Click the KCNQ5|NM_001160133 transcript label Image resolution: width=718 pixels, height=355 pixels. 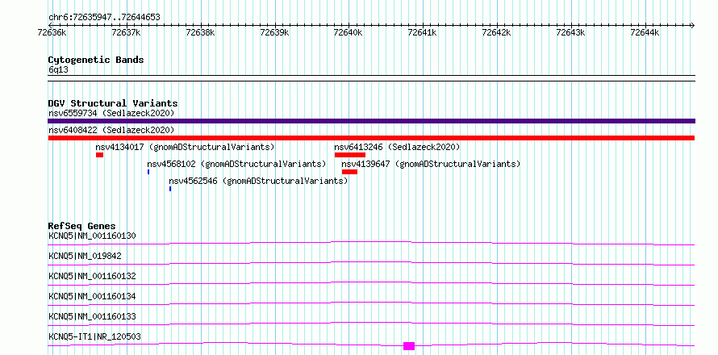click(x=92, y=316)
